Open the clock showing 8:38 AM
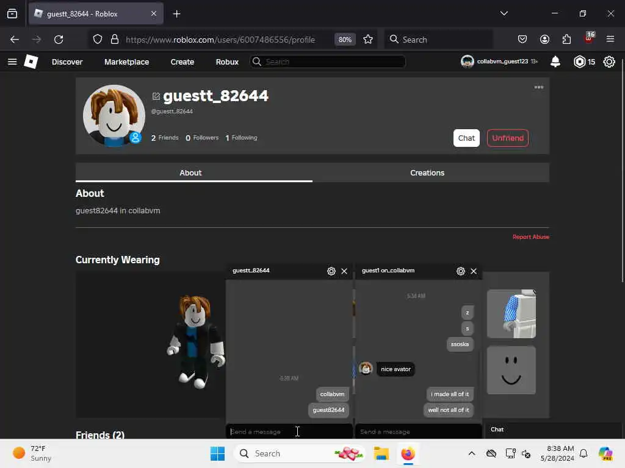This screenshot has width=625, height=468. point(557,453)
